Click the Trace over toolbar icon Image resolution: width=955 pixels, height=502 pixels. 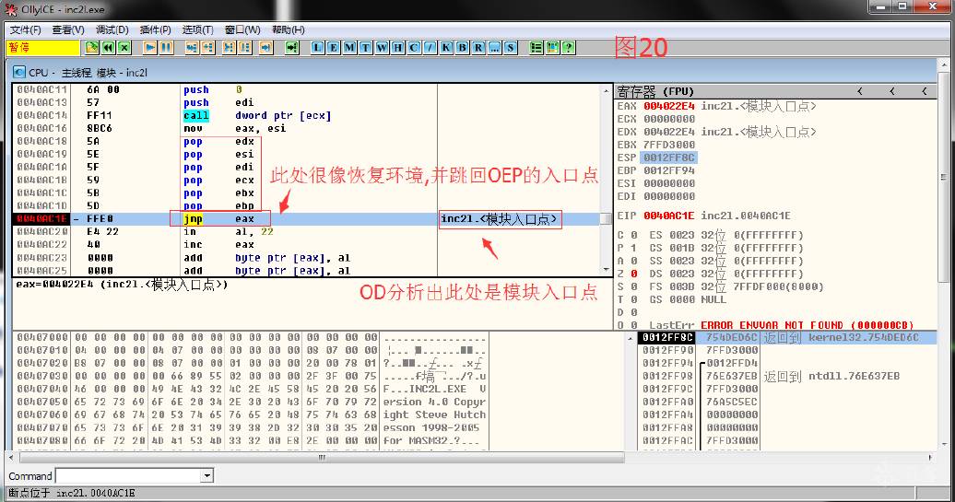245,48
